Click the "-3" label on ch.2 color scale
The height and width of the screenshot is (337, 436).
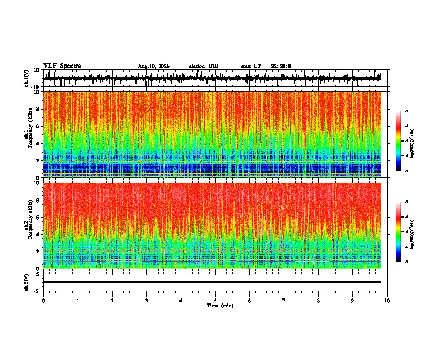click(x=406, y=202)
